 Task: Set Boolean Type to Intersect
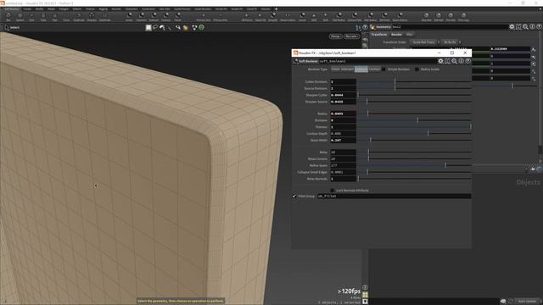click(x=348, y=69)
